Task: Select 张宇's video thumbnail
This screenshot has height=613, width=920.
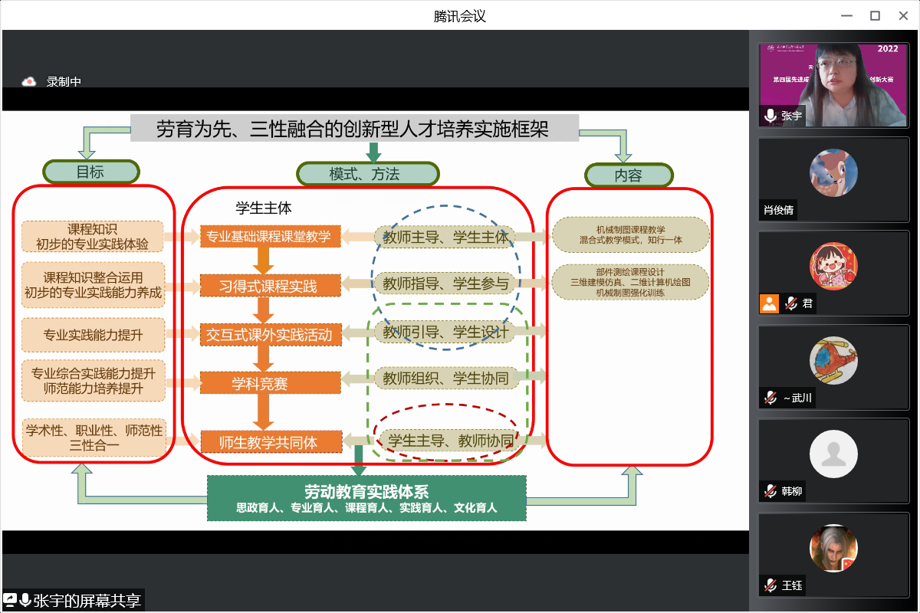Action: [833, 84]
